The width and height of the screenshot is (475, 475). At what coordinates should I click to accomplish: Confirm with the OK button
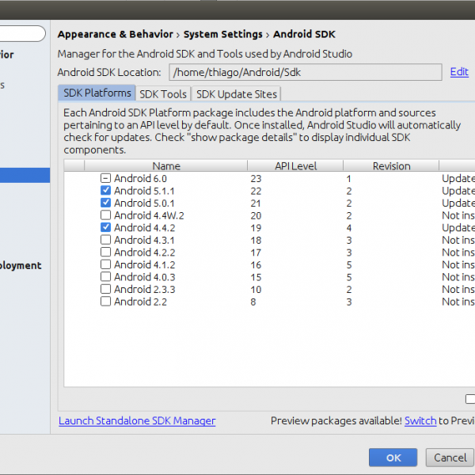tap(393, 458)
